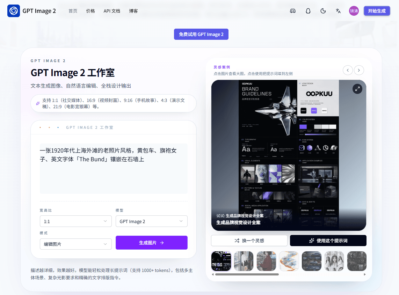Open the 模式 编辑图片 dropdown

tap(75, 244)
